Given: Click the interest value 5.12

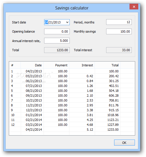Looking at the screenshot, I should point(90,130).
